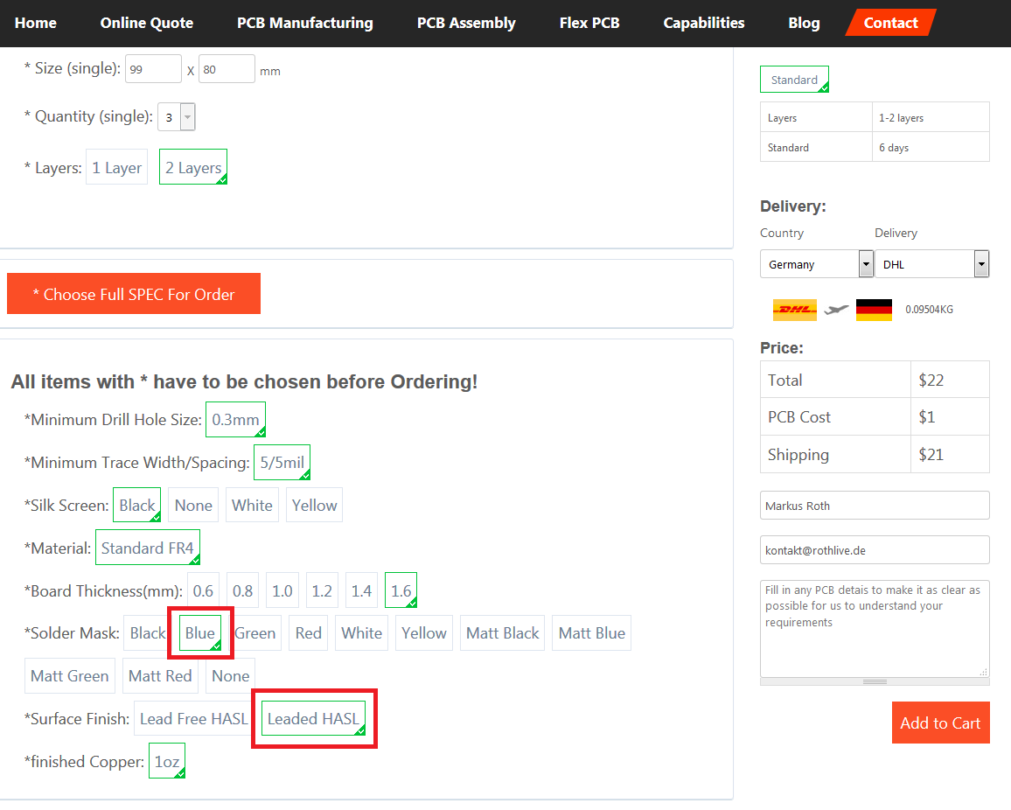
Task: Click Choose Full SPEC For Order
Action: pyautogui.click(x=134, y=294)
